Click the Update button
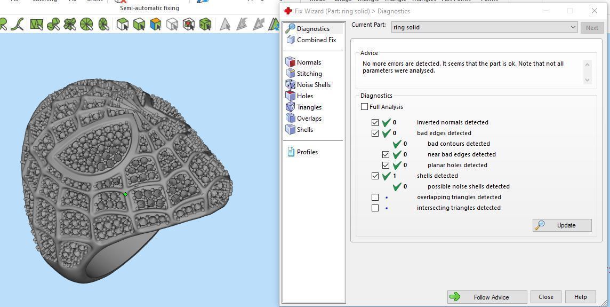 pyautogui.click(x=562, y=225)
